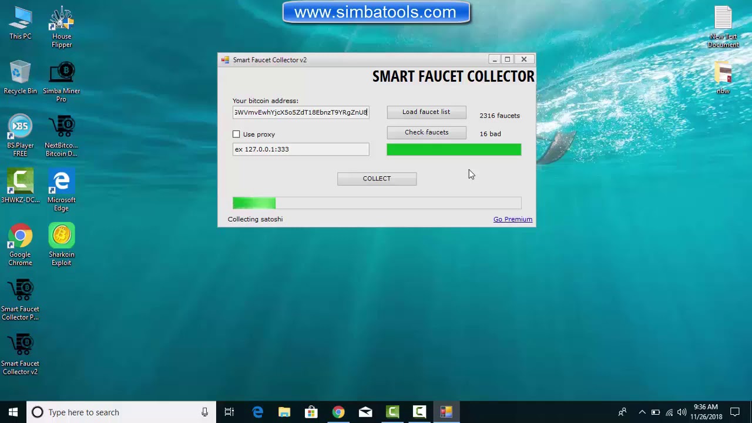The width and height of the screenshot is (752, 423).
Task: Open House Flipper desktop shortcut
Action: pyautogui.click(x=62, y=28)
